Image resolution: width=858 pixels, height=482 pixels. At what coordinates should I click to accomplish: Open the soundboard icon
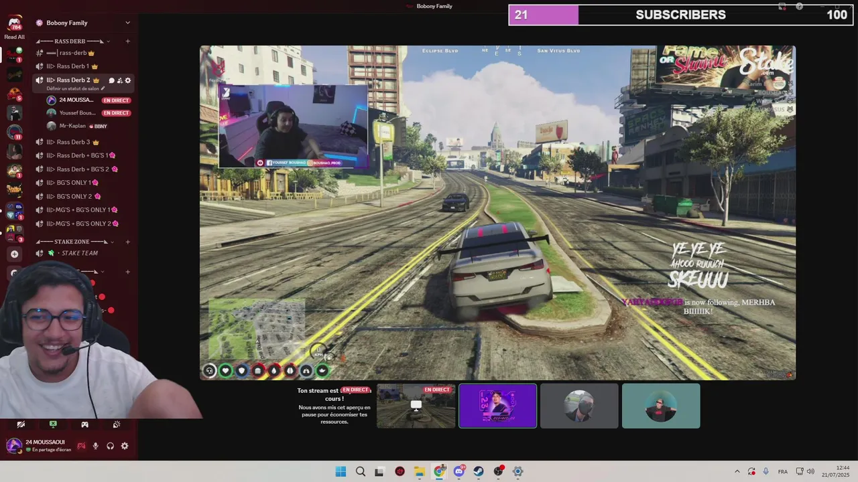click(117, 424)
